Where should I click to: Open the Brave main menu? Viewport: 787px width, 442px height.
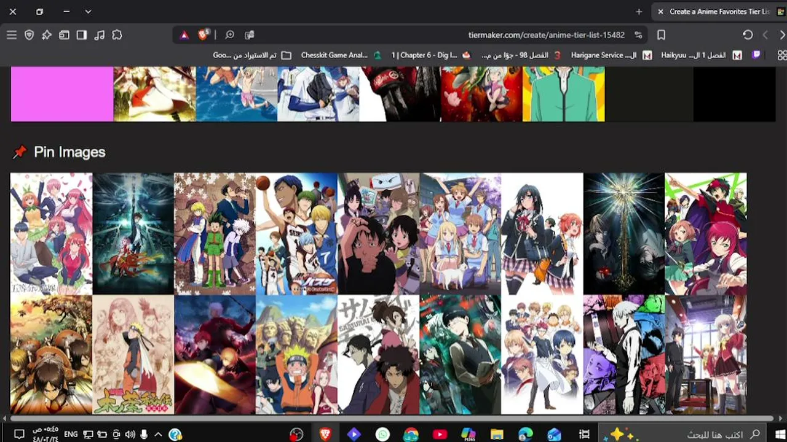coord(12,35)
